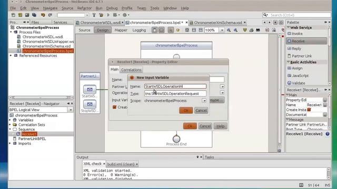The height and width of the screenshot is (189, 337).
Task: Click Clean and Build project icon
Action: (x=101, y=15)
